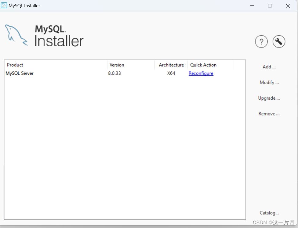Select the MySQL Server product row
The image size is (298, 228).
pyautogui.click(x=125, y=73)
